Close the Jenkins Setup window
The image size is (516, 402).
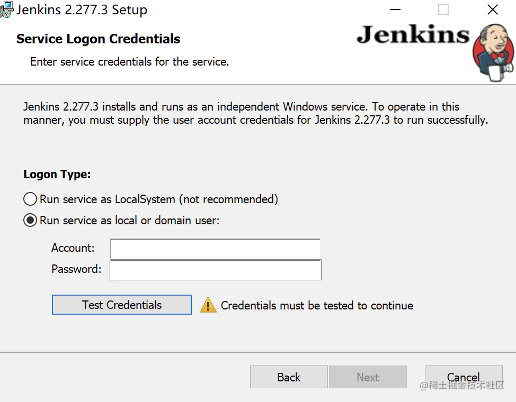[492, 10]
